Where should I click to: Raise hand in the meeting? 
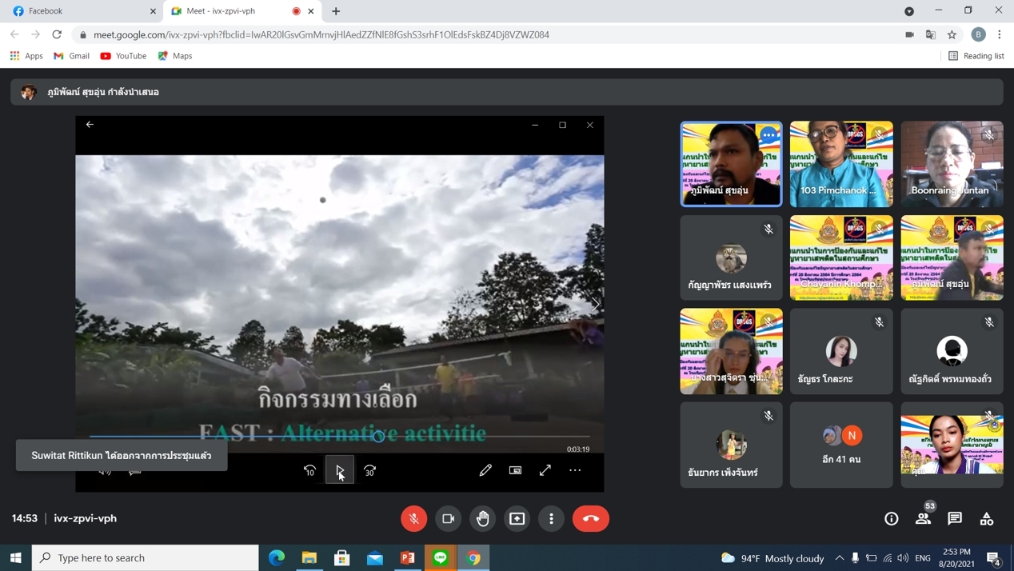click(x=483, y=518)
